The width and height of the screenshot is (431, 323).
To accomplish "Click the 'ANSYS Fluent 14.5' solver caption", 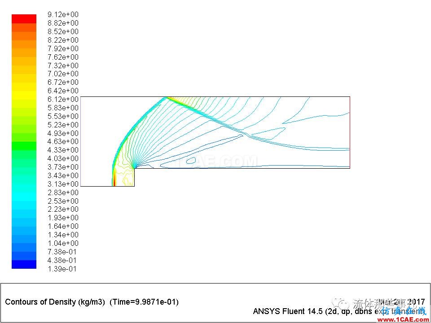I will [x=287, y=311].
